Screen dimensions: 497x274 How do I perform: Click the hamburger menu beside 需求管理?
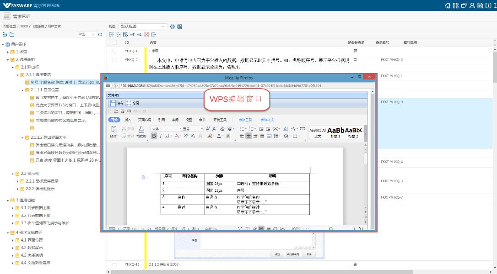(x=6, y=16)
